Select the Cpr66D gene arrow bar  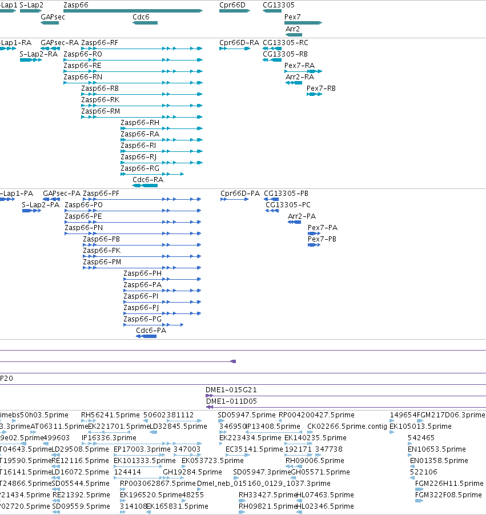coord(235,11)
